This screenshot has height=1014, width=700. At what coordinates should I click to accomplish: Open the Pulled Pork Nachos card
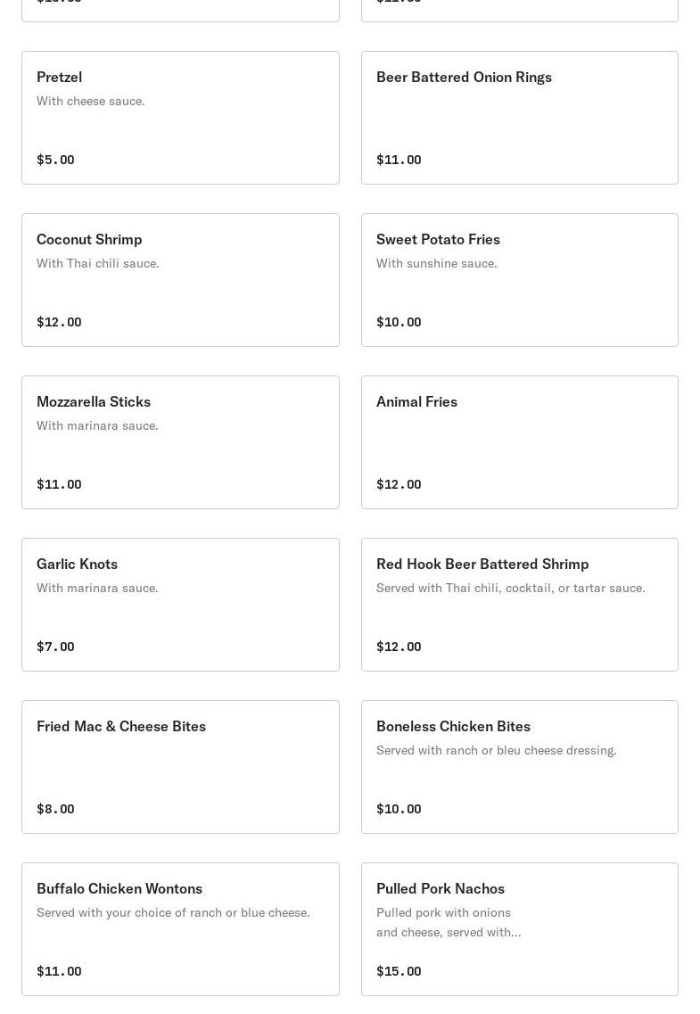click(520, 929)
